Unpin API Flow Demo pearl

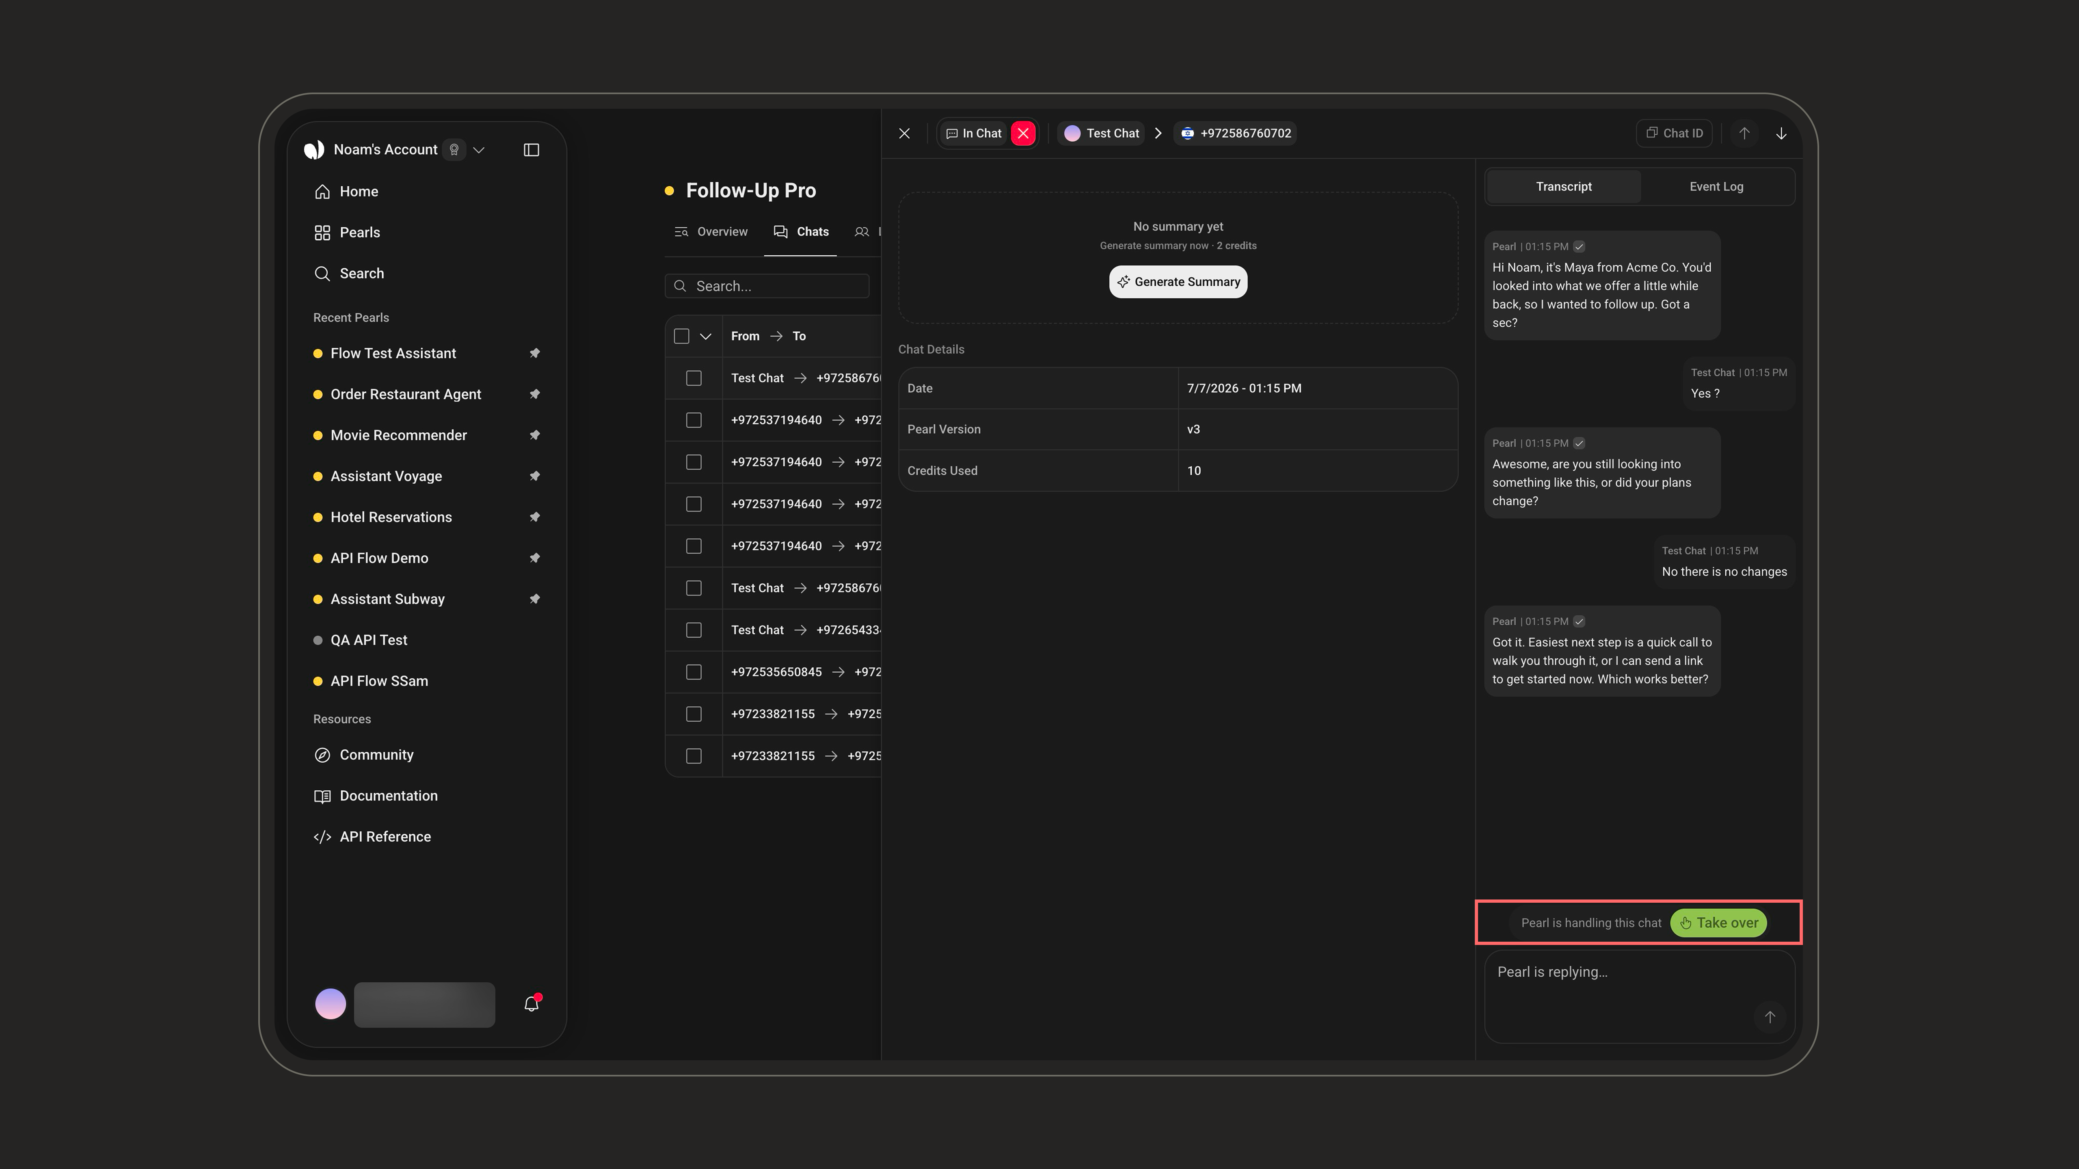[x=534, y=558]
